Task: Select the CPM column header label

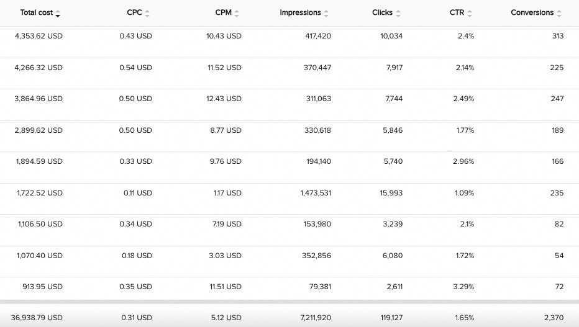Action: pos(224,12)
